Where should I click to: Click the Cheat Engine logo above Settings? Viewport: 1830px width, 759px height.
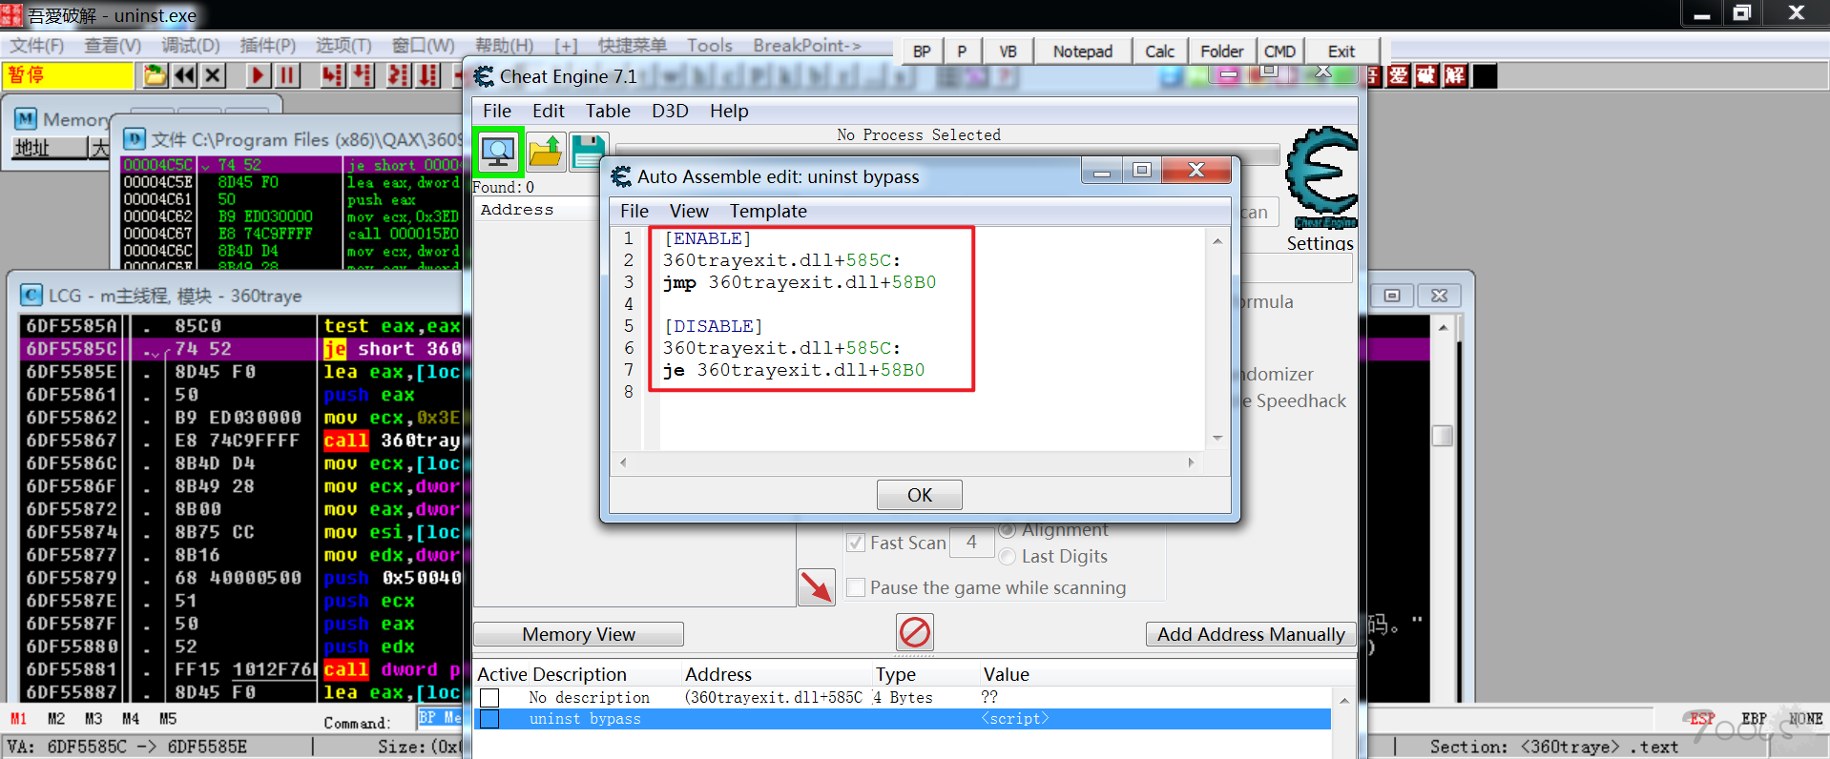pyautogui.click(x=1321, y=178)
